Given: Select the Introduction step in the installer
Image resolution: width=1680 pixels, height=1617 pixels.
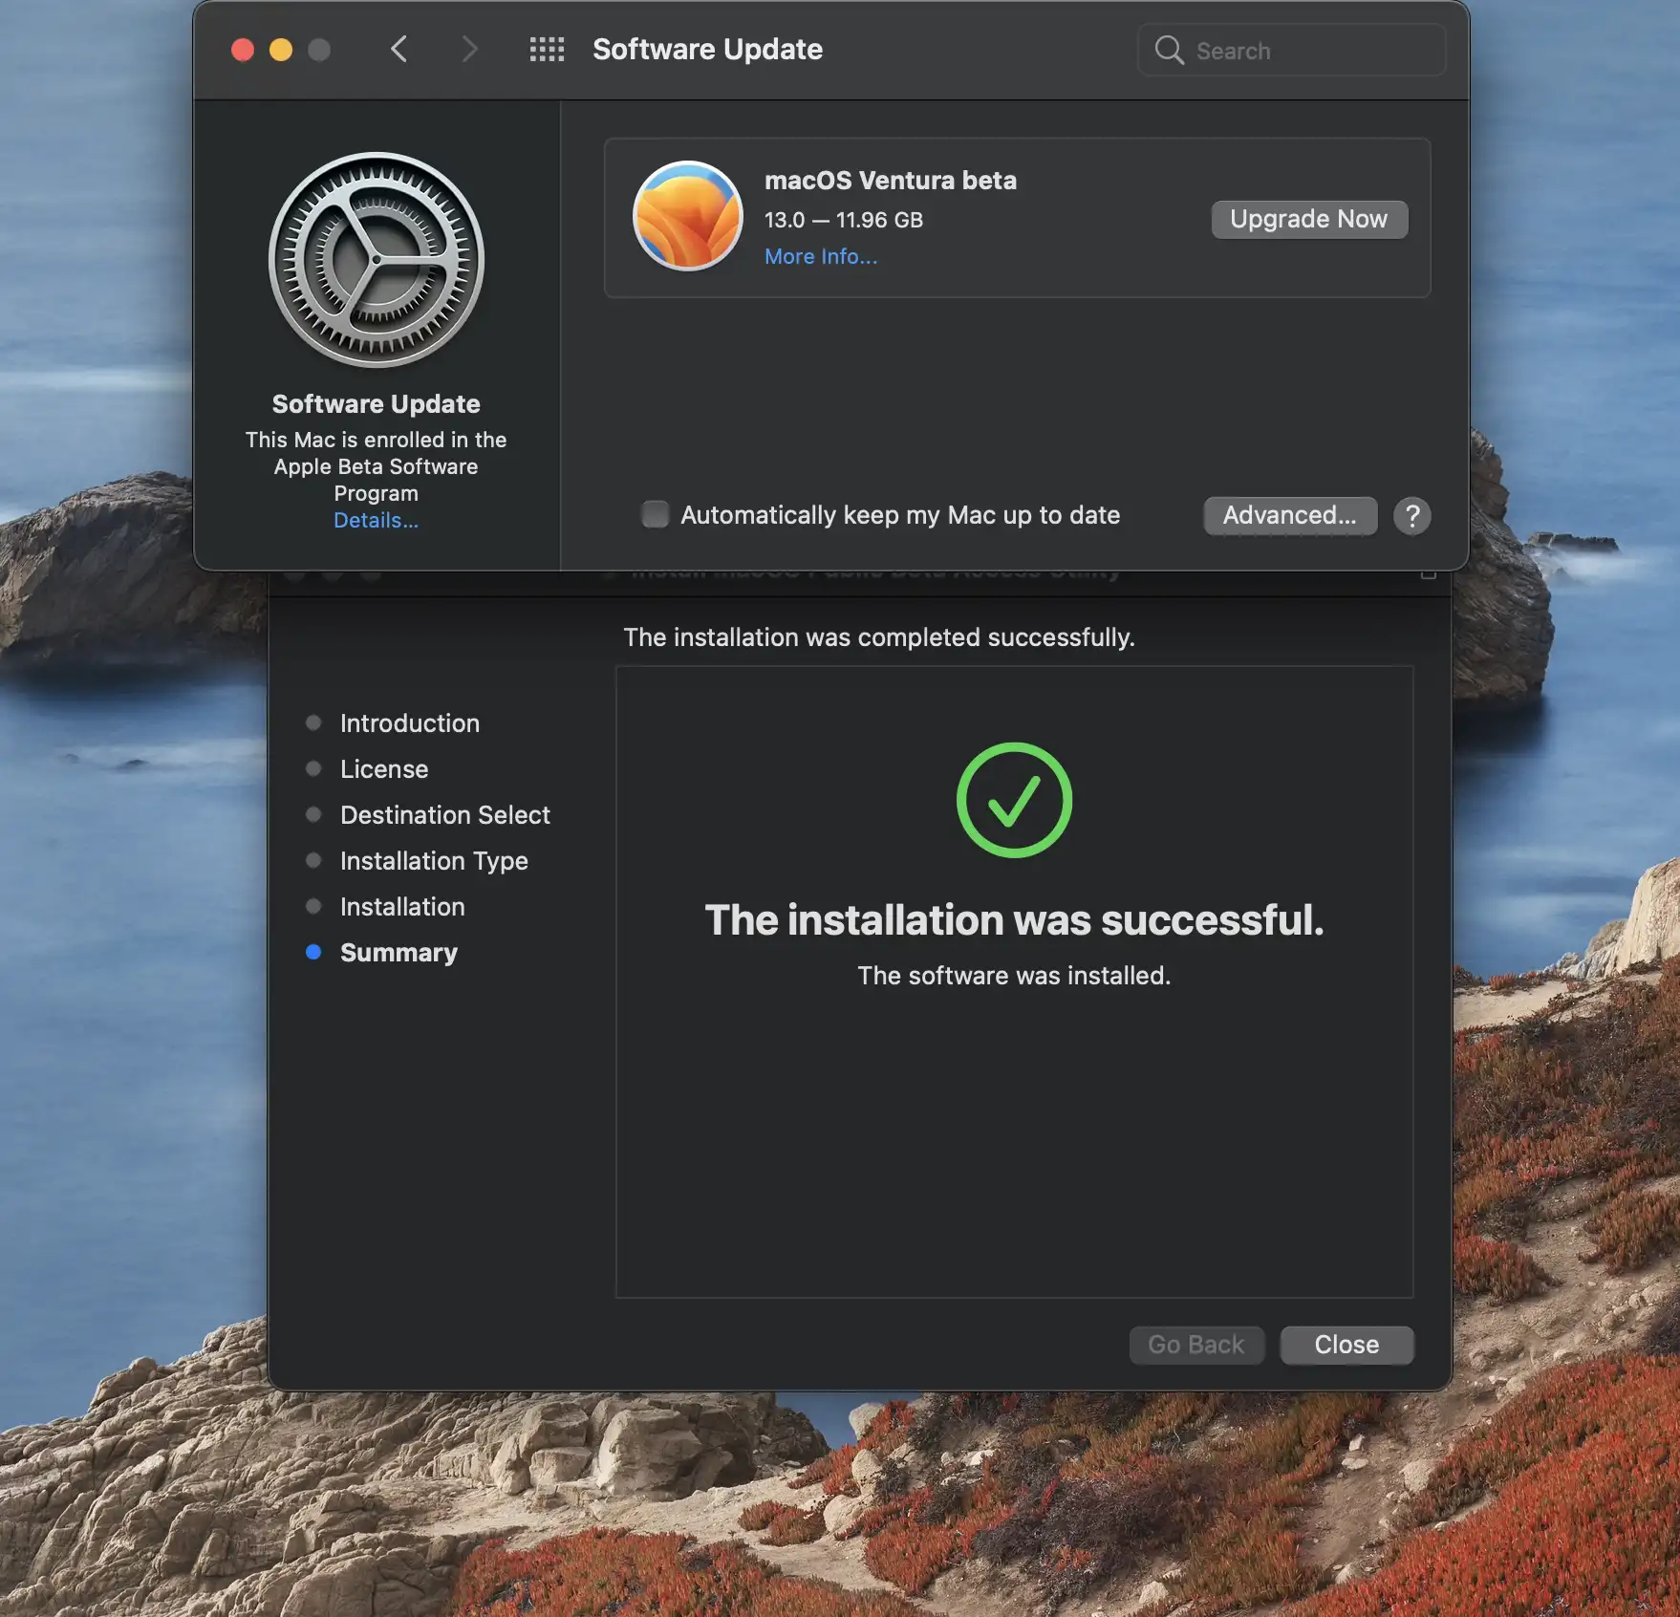Looking at the screenshot, I should coord(410,723).
